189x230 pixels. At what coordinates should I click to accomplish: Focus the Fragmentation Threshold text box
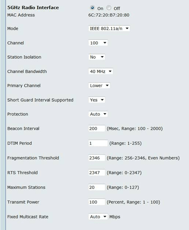pos(97,158)
